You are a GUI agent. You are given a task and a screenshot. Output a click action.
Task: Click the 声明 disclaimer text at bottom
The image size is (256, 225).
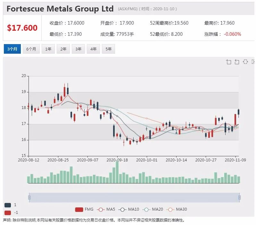tap(94, 220)
